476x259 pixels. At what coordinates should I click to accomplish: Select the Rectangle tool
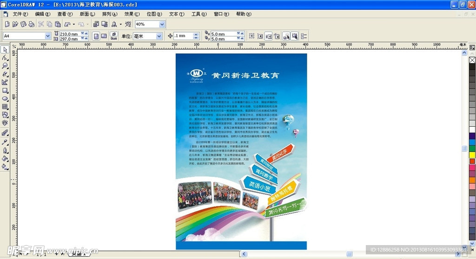click(x=5, y=91)
